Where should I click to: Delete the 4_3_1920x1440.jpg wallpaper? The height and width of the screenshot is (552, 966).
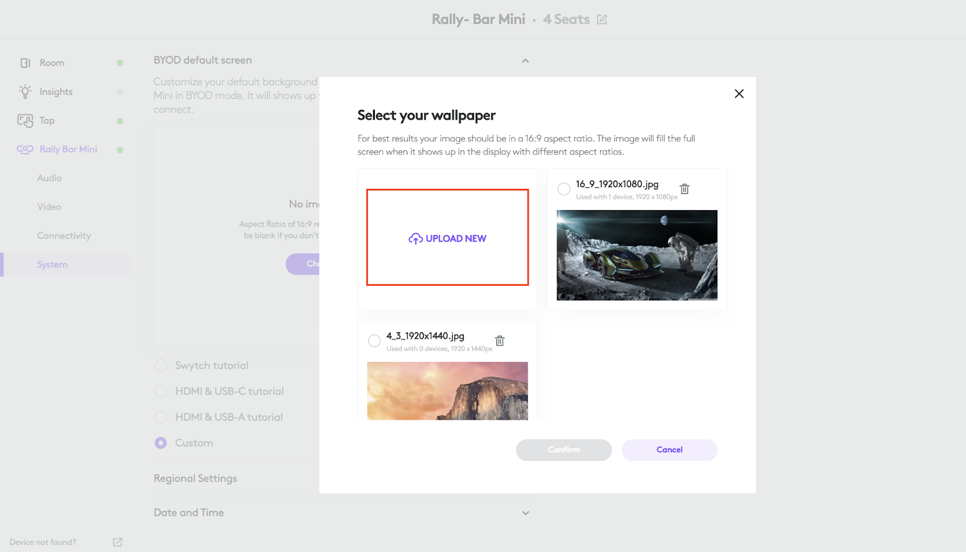499,340
